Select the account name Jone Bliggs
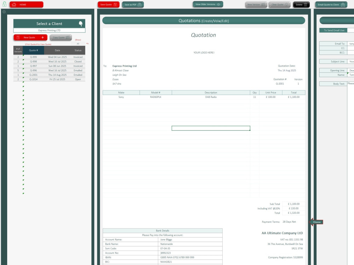 190,240
